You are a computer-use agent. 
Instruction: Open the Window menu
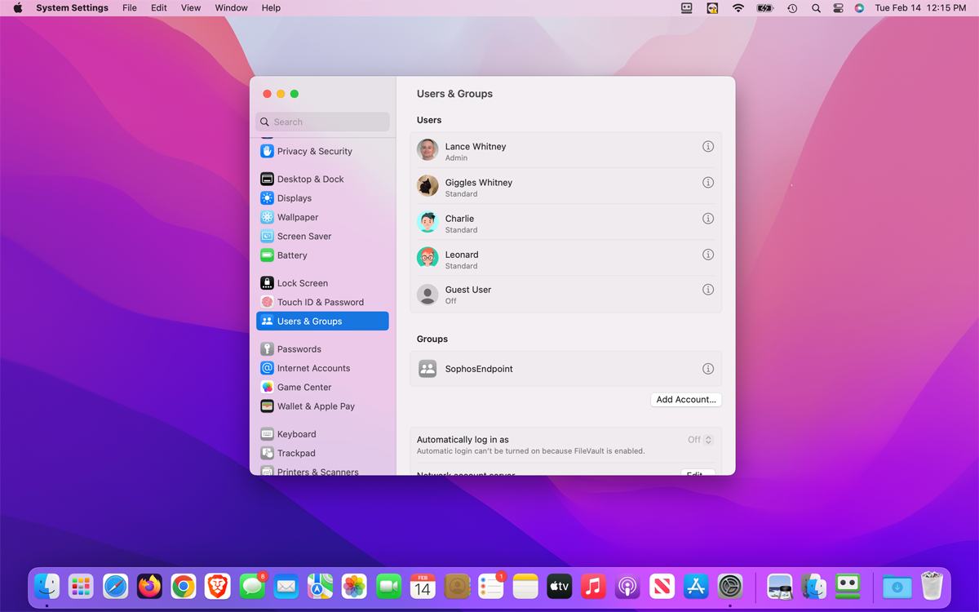[231, 7]
